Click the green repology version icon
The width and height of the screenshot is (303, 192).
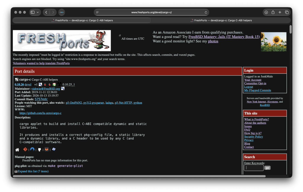click(54, 84)
